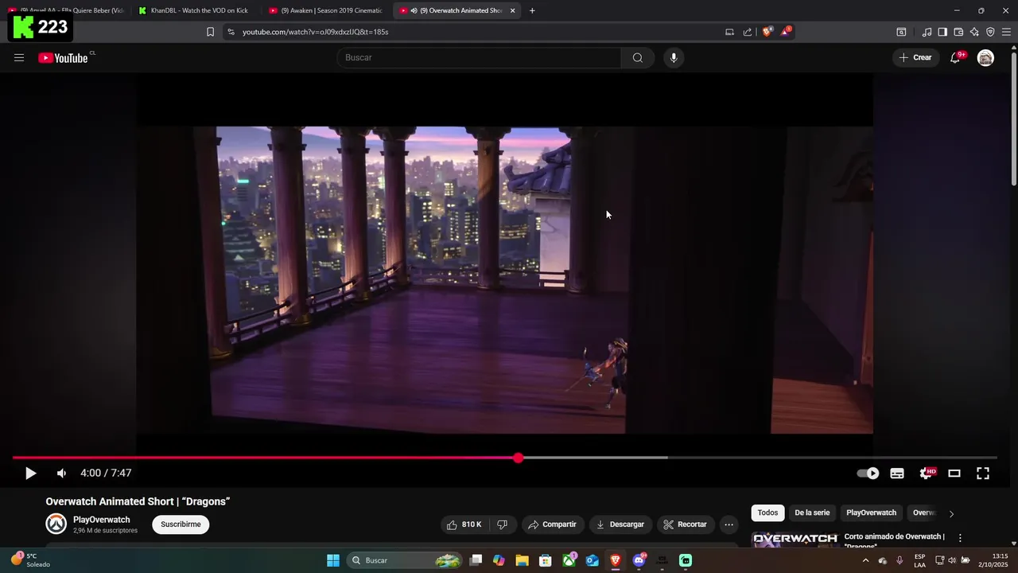The height and width of the screenshot is (573, 1018).
Task: Play the video with the play button
Action: pyautogui.click(x=30, y=473)
